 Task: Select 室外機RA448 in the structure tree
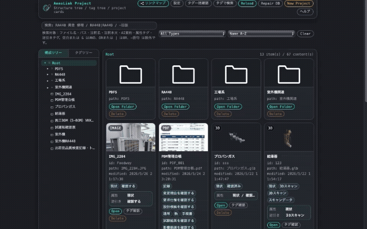coord(65,141)
